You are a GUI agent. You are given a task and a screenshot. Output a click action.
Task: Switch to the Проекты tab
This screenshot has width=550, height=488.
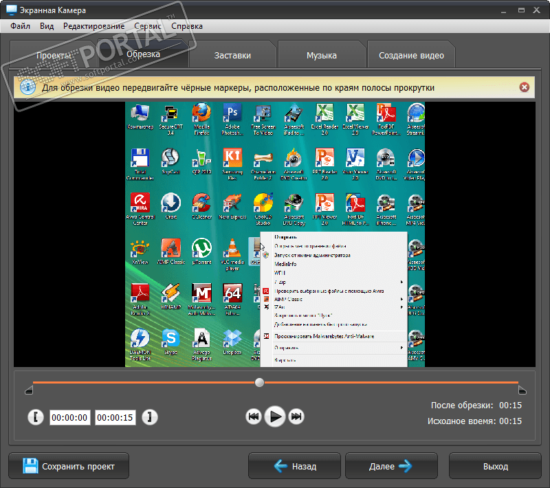click(x=54, y=56)
